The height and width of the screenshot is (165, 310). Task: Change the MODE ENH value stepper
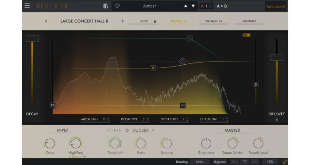tap(108, 119)
